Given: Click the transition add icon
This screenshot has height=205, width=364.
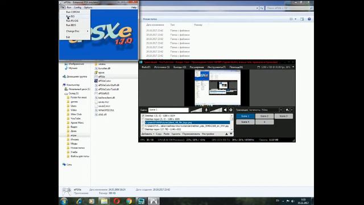Looking at the screenshot, I should (287, 110).
